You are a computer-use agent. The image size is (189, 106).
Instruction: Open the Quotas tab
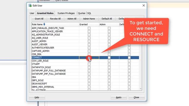[82, 13]
